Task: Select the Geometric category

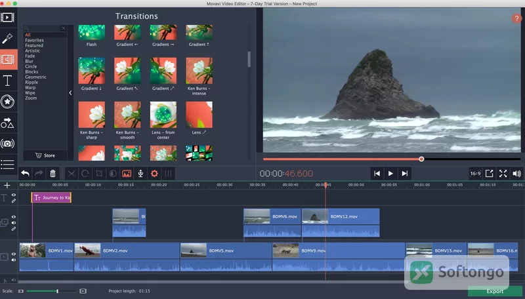Action: coord(35,77)
